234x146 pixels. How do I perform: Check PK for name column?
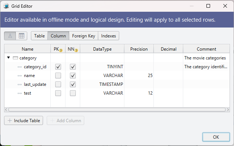point(58,76)
